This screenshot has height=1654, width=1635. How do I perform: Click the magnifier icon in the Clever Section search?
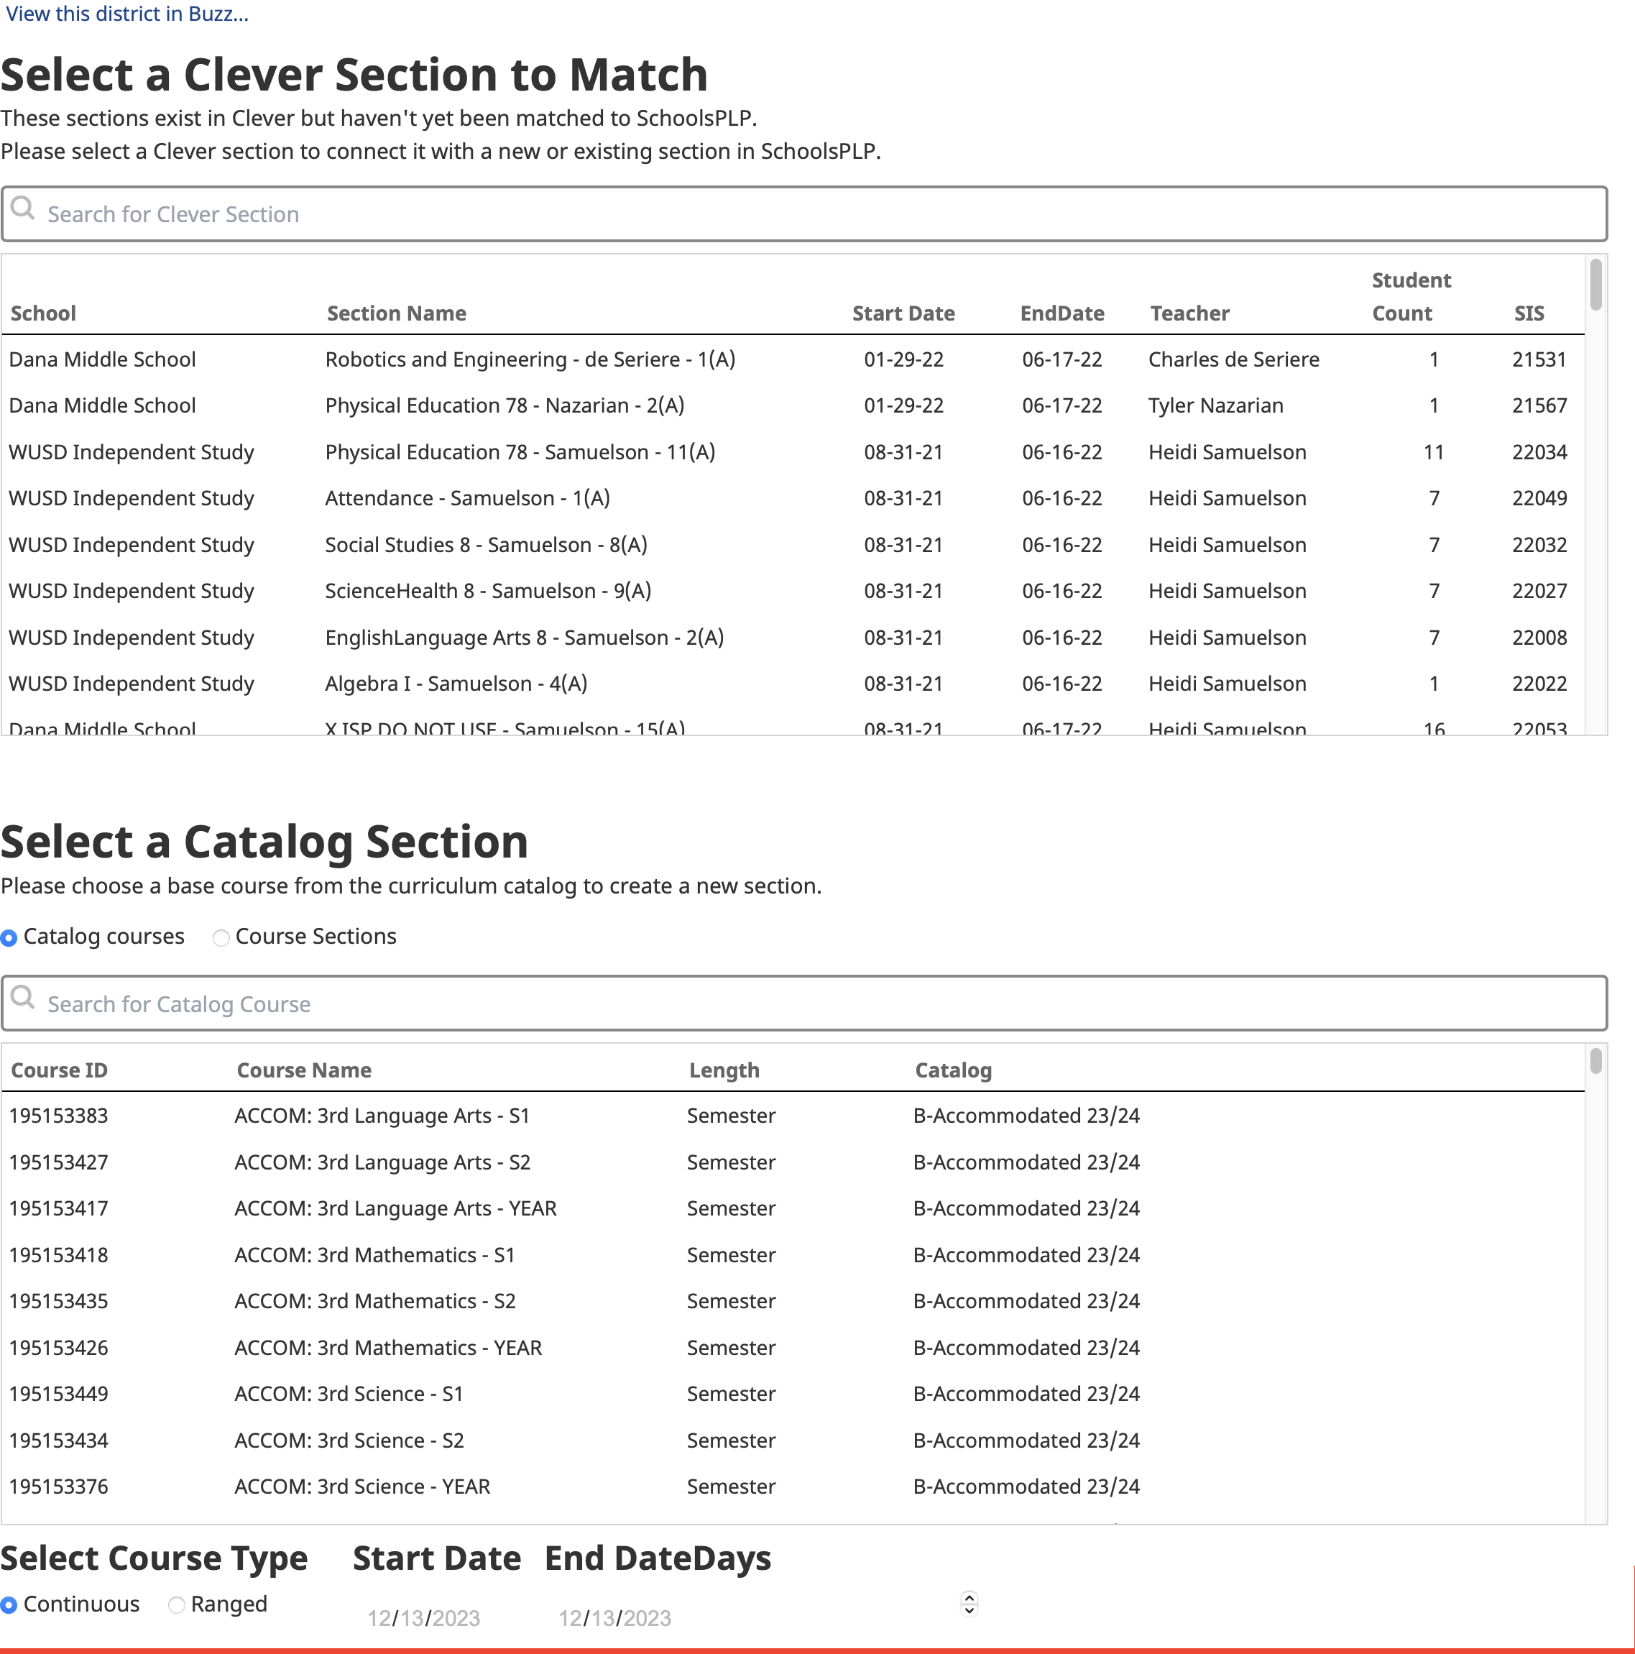(23, 209)
